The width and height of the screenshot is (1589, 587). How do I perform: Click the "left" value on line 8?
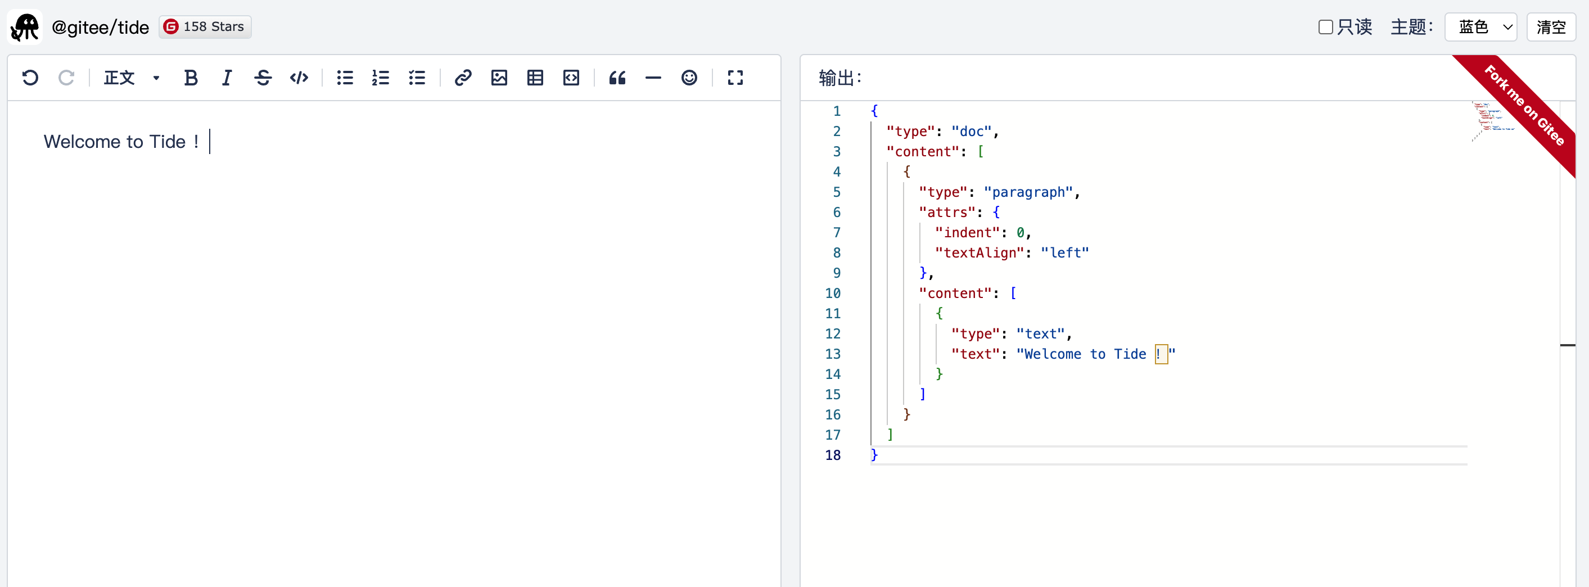click(x=1065, y=253)
